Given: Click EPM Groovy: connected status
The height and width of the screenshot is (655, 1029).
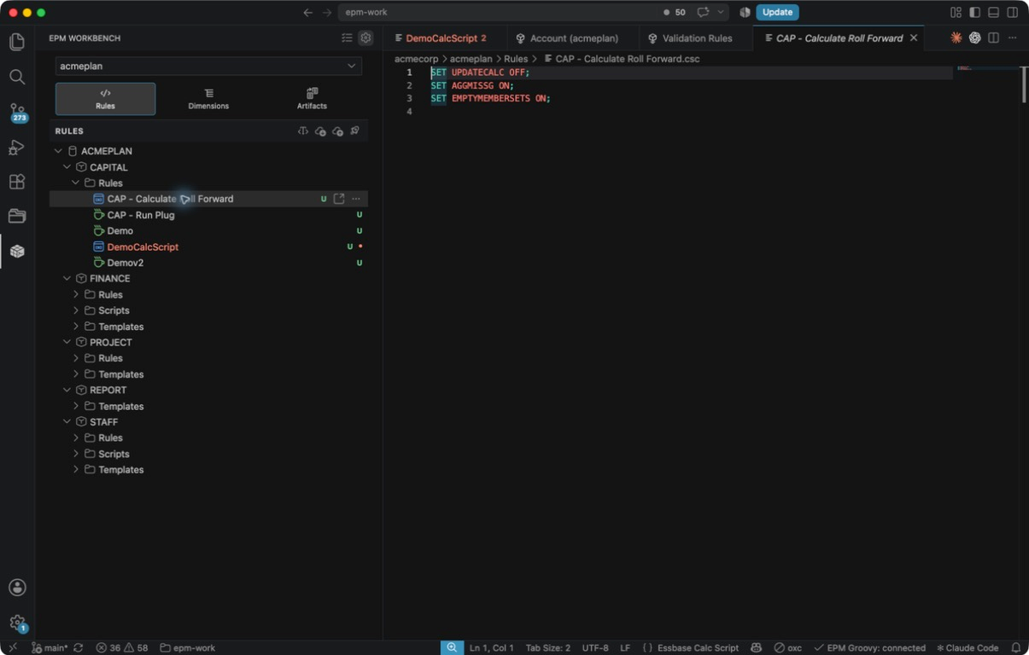Looking at the screenshot, I should point(869,648).
